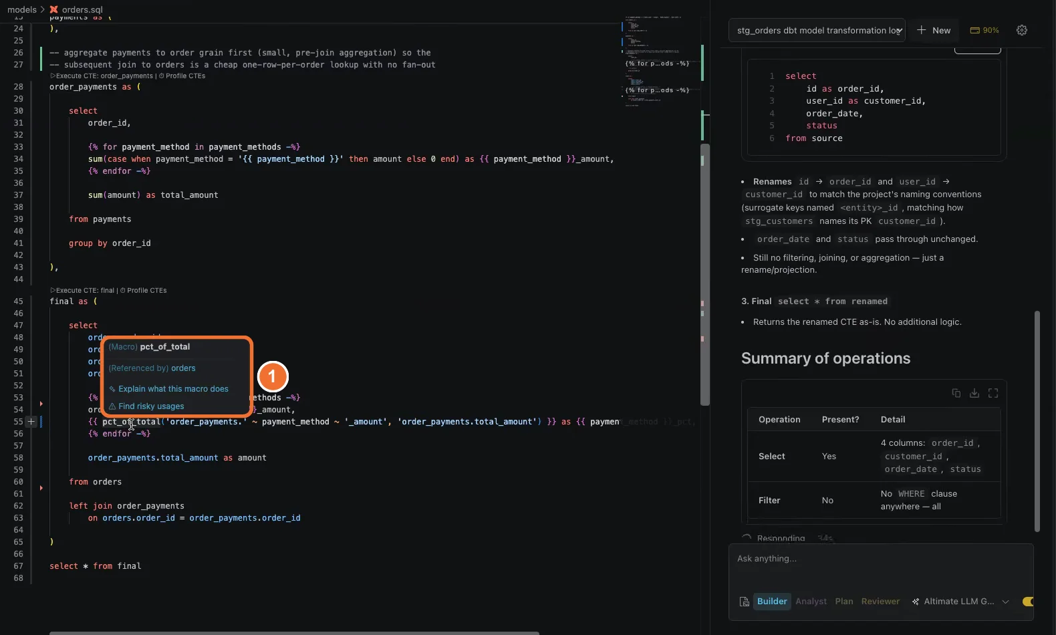Click the 'Summary of operations' heading
Viewport: 1056px width, 635px height.
pyautogui.click(x=825, y=358)
